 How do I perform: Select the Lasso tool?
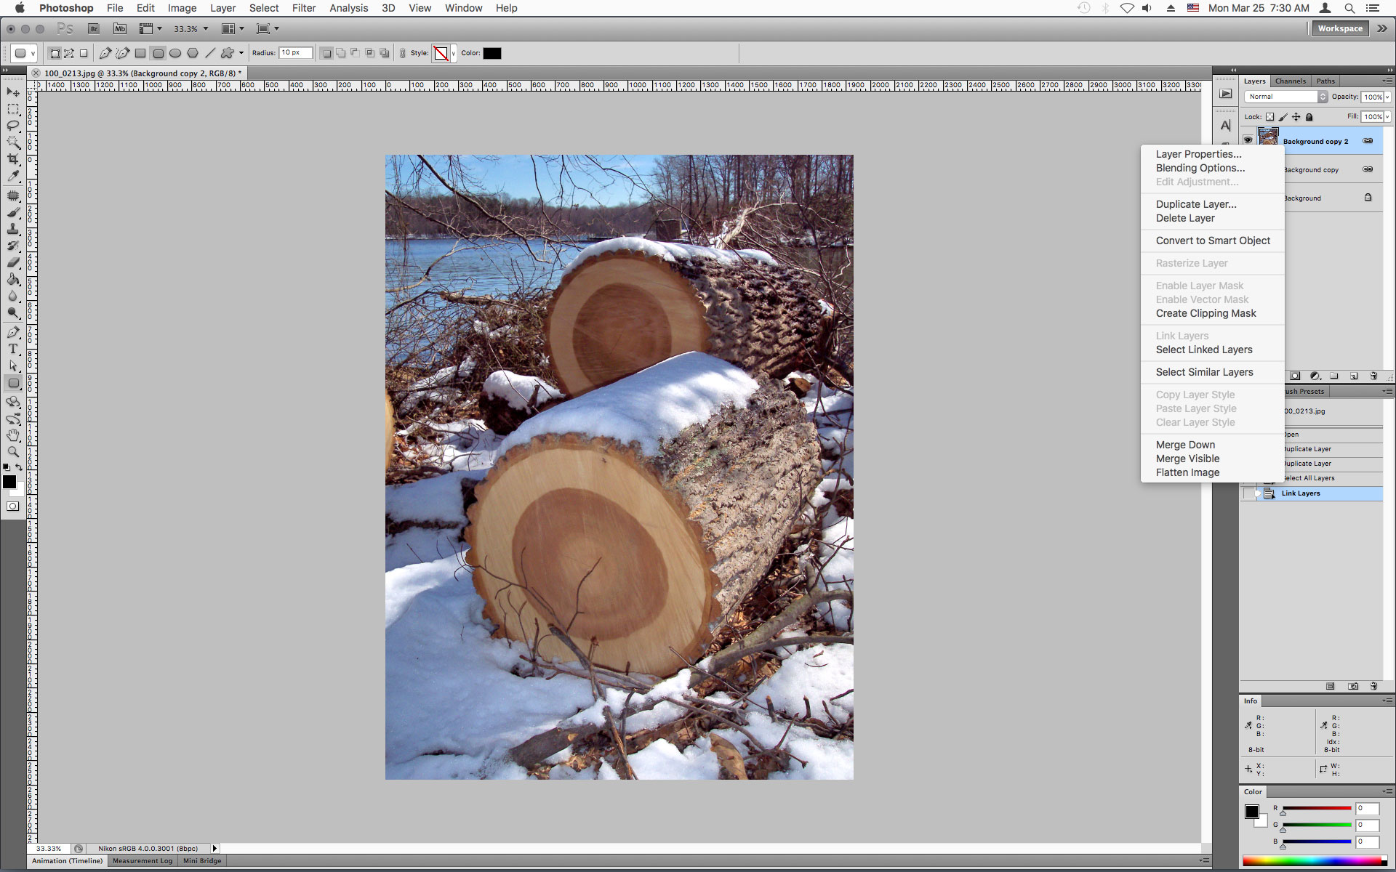click(13, 125)
